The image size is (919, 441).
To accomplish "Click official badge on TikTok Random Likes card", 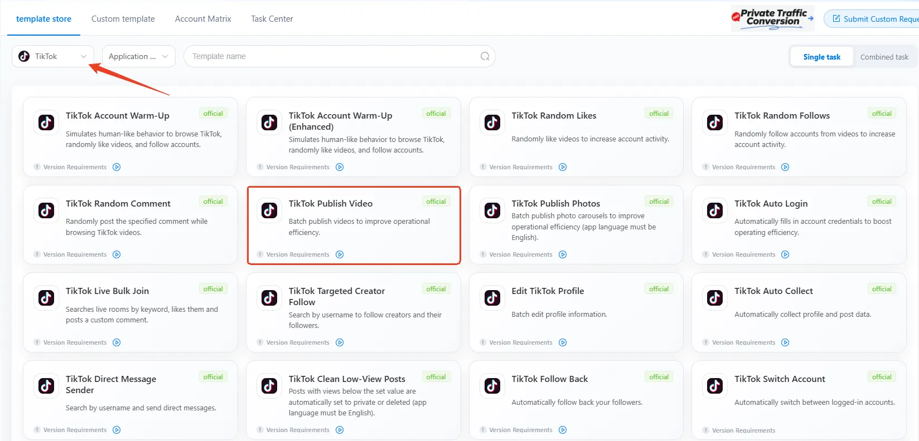I will (659, 114).
